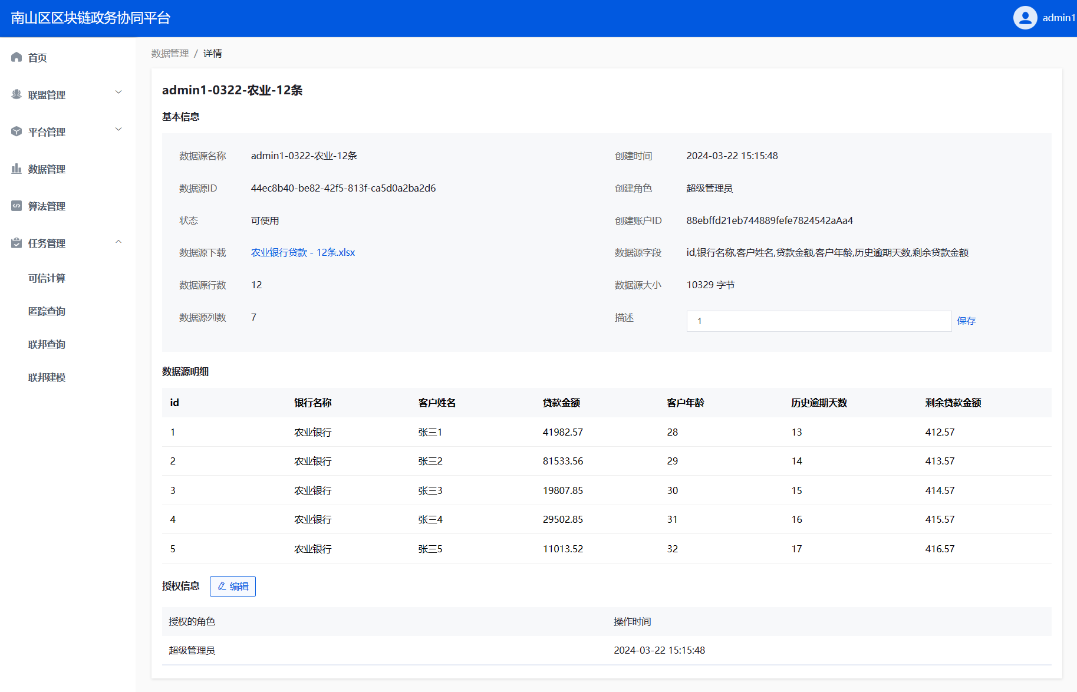Click the data source ID value 44ec8b40-be82-42f5-813f-ca5d0a2ba2d6
Image resolution: width=1077 pixels, height=692 pixels.
343,188
